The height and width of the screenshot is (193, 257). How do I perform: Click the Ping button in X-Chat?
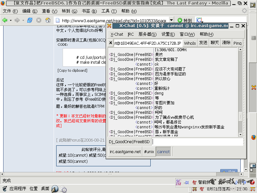tap(237, 43)
